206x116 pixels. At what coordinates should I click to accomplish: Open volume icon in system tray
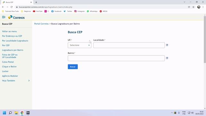click(x=192, y=113)
